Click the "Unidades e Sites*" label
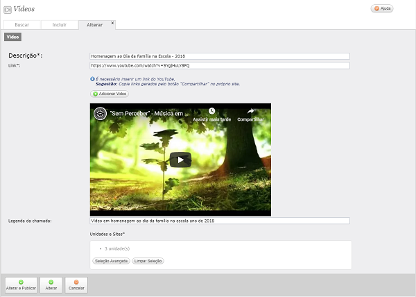 click(x=107, y=234)
